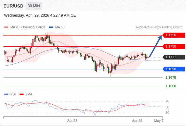Click the MA 50 legend color swatch
This screenshot has height=126, width=186.
(x=51, y=27)
